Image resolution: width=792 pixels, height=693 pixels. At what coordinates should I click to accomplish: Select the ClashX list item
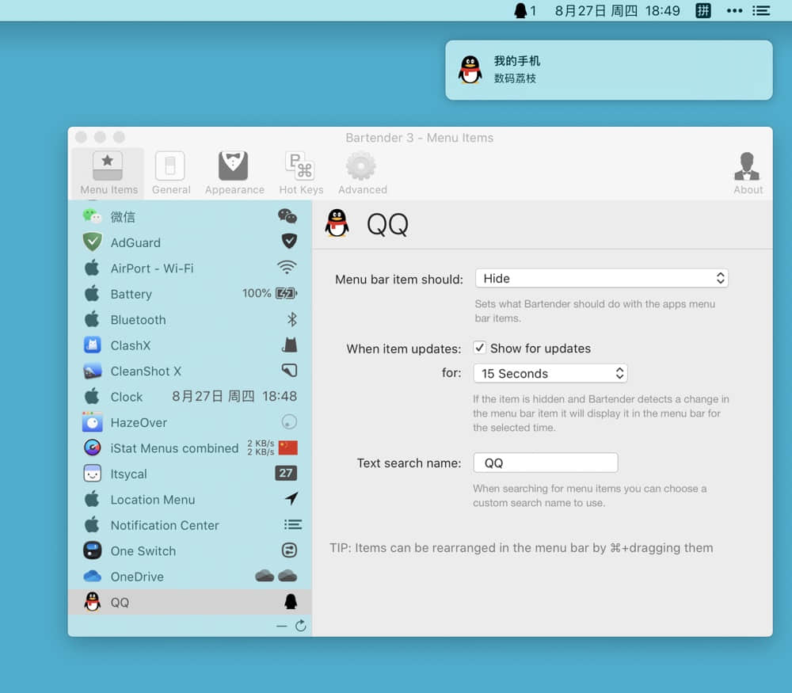(190, 345)
